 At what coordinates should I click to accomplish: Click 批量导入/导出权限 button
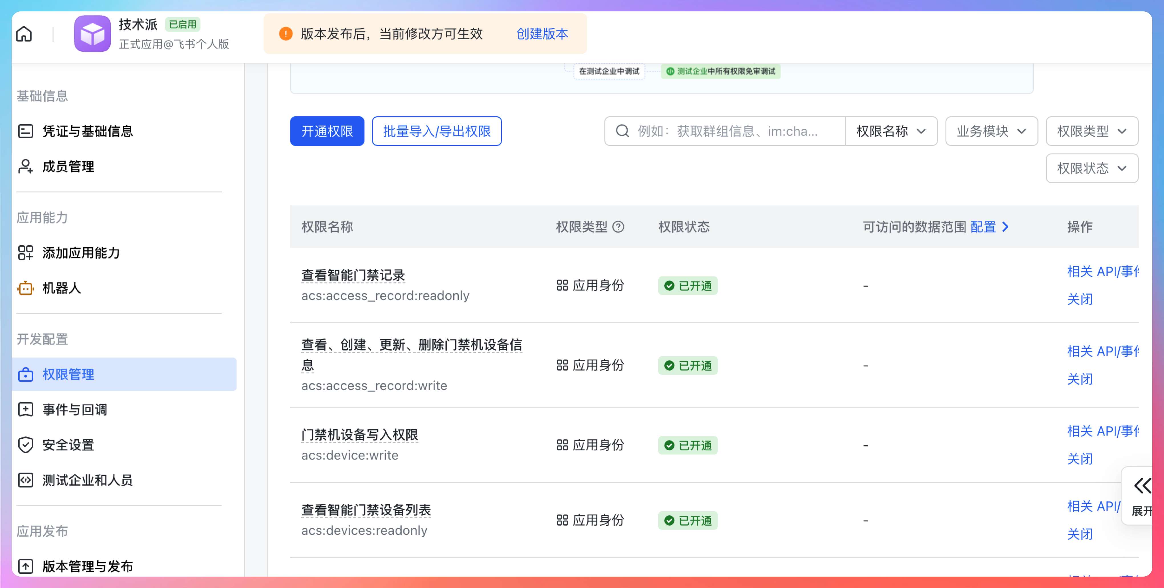pyautogui.click(x=436, y=131)
